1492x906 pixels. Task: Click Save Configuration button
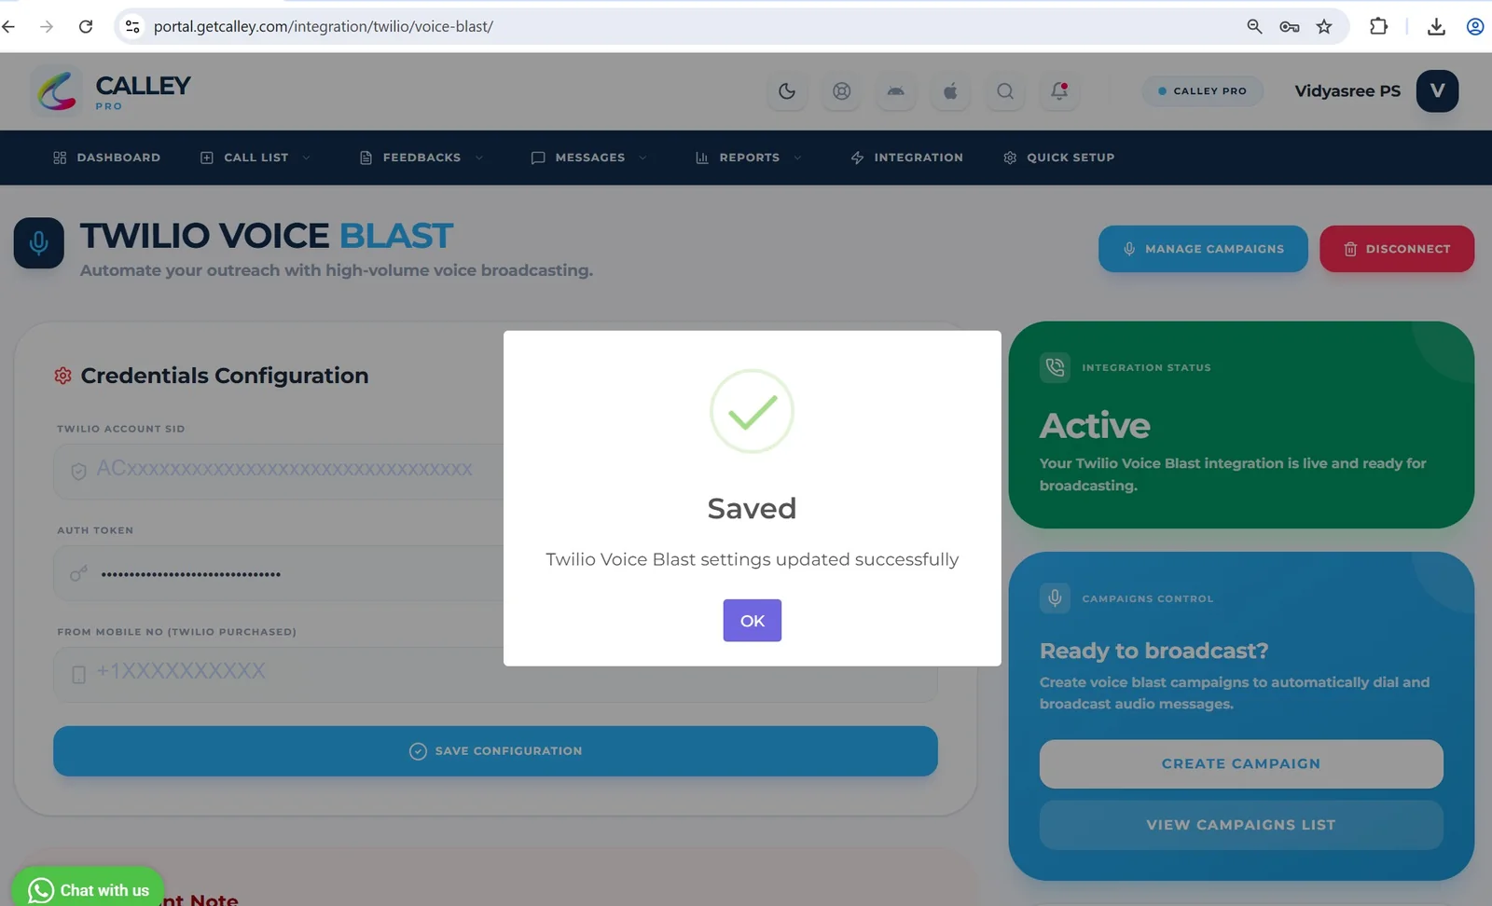pos(495,751)
